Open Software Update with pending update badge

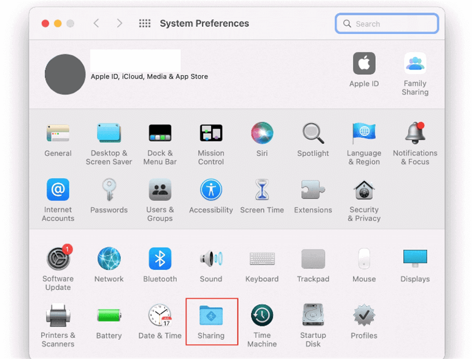click(x=58, y=263)
